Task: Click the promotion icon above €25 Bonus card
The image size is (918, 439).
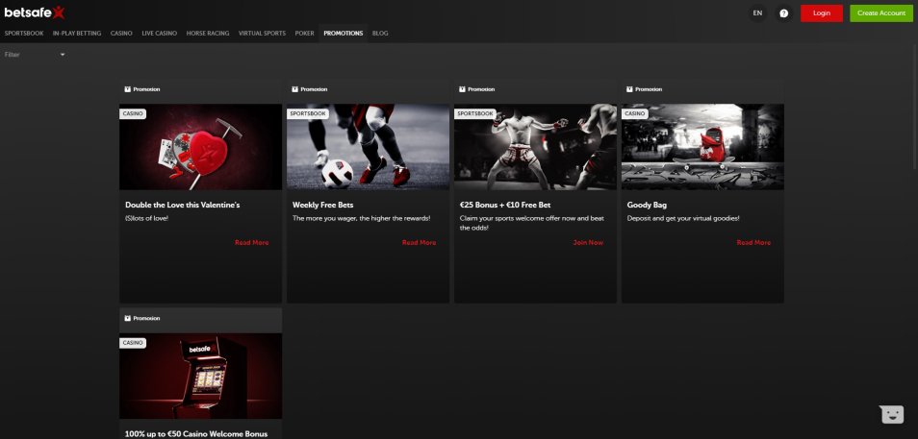Action: click(x=463, y=89)
